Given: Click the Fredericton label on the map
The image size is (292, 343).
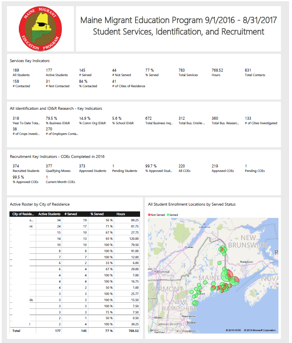Looking at the screenshot, I should tap(246, 262).
